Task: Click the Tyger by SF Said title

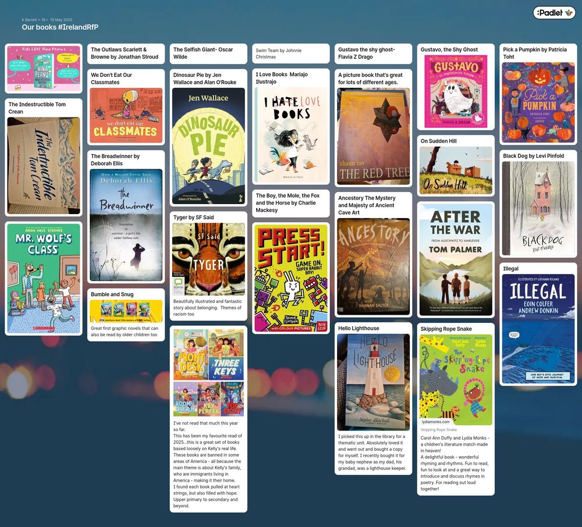Action: click(x=193, y=218)
